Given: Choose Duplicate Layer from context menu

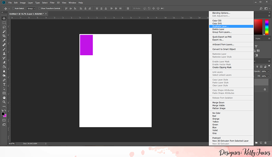Looking at the screenshot, I should tap(231, 26).
